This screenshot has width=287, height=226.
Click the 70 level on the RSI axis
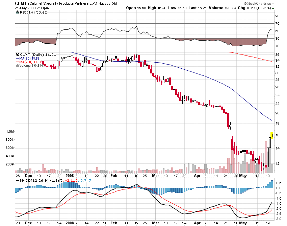click(x=277, y=23)
